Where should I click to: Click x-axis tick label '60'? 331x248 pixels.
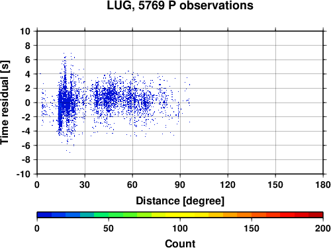tap(132, 185)
